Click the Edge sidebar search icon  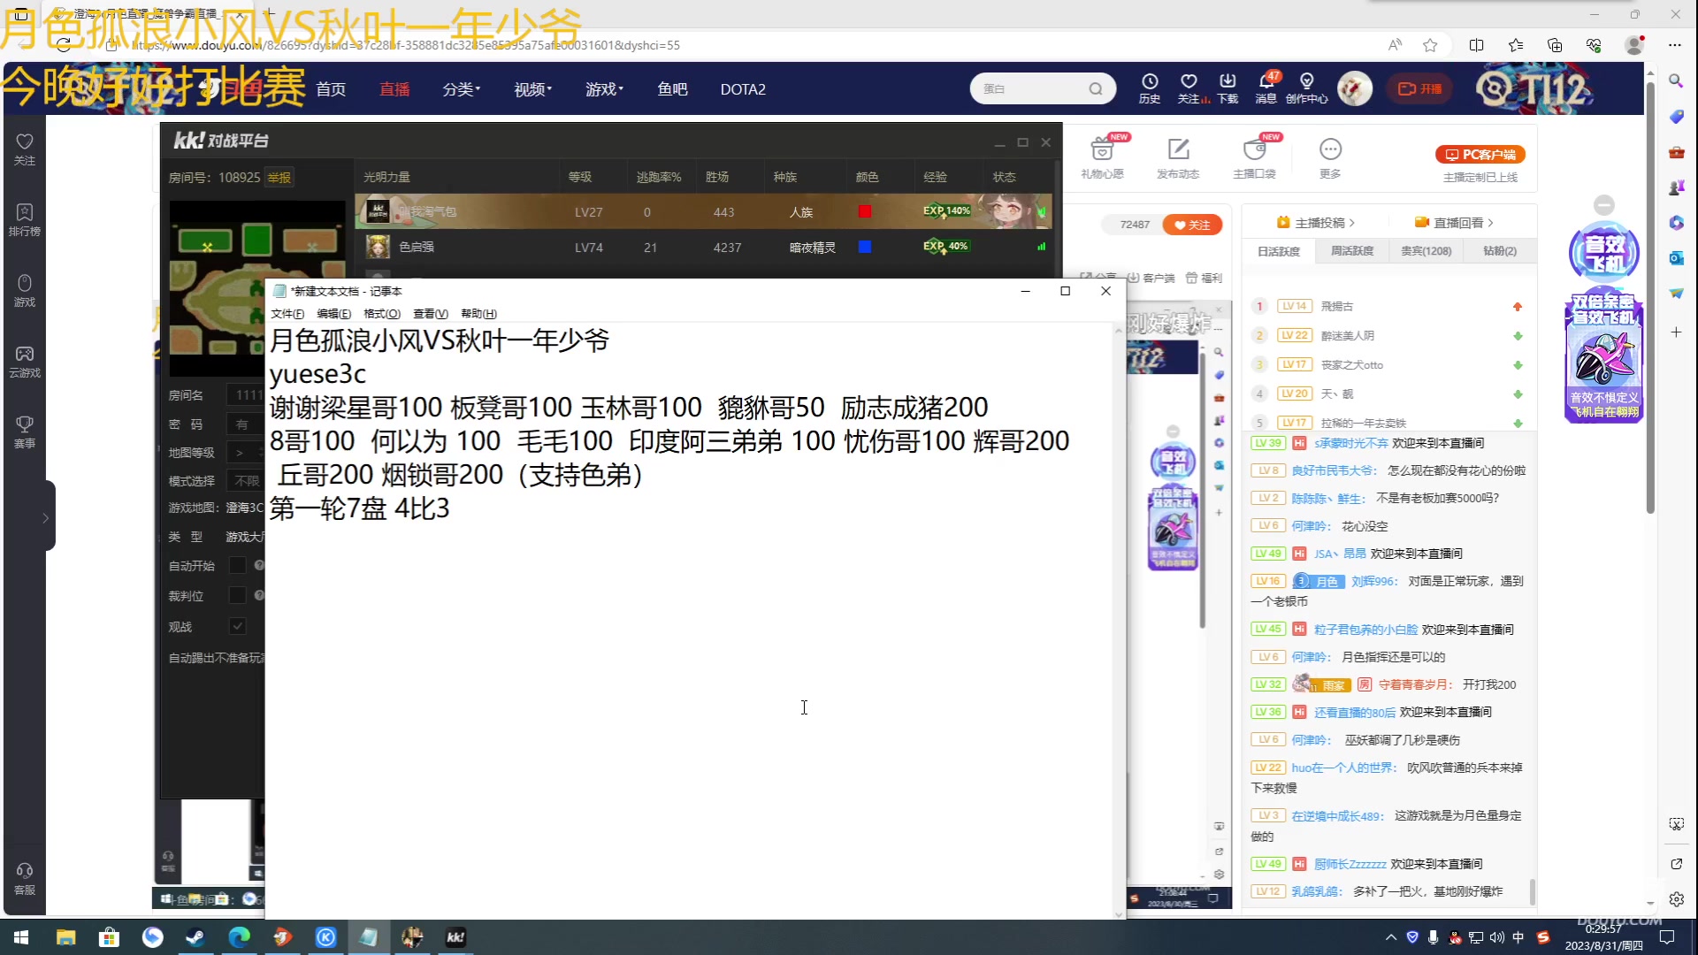(1676, 80)
